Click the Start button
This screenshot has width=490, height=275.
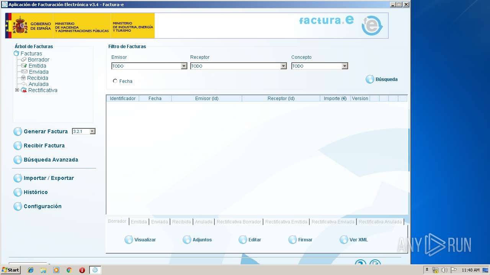11,270
